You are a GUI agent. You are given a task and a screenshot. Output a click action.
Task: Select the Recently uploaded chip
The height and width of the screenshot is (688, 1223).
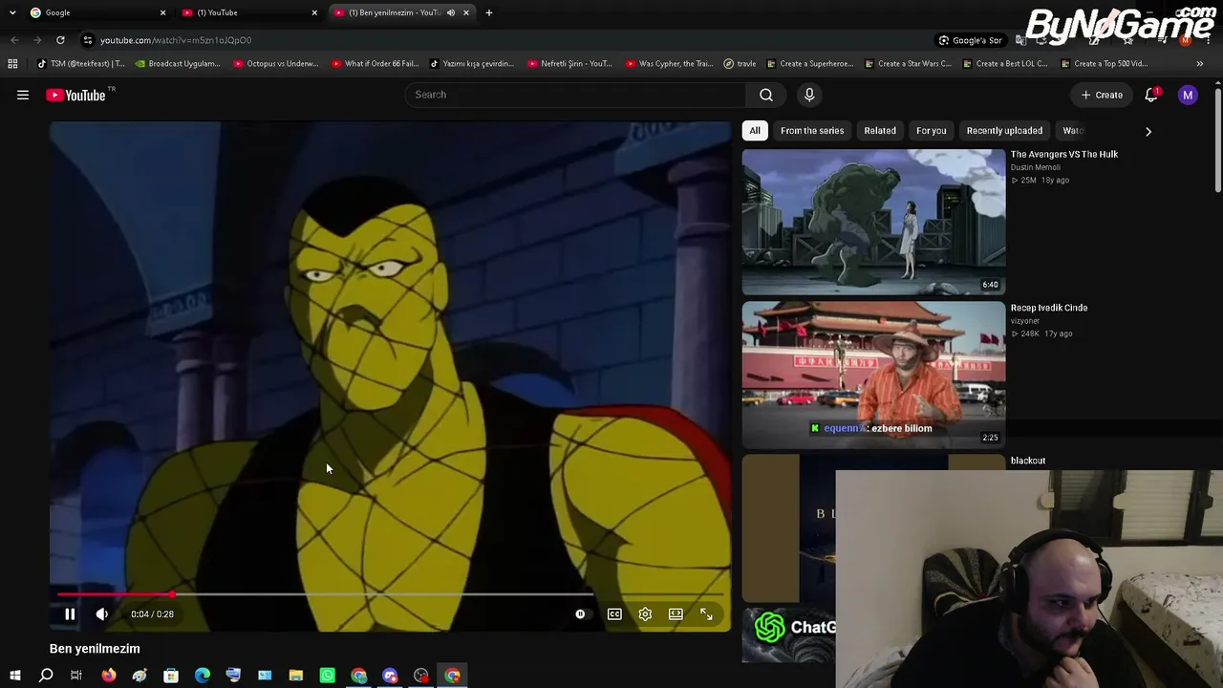pos(1004,130)
